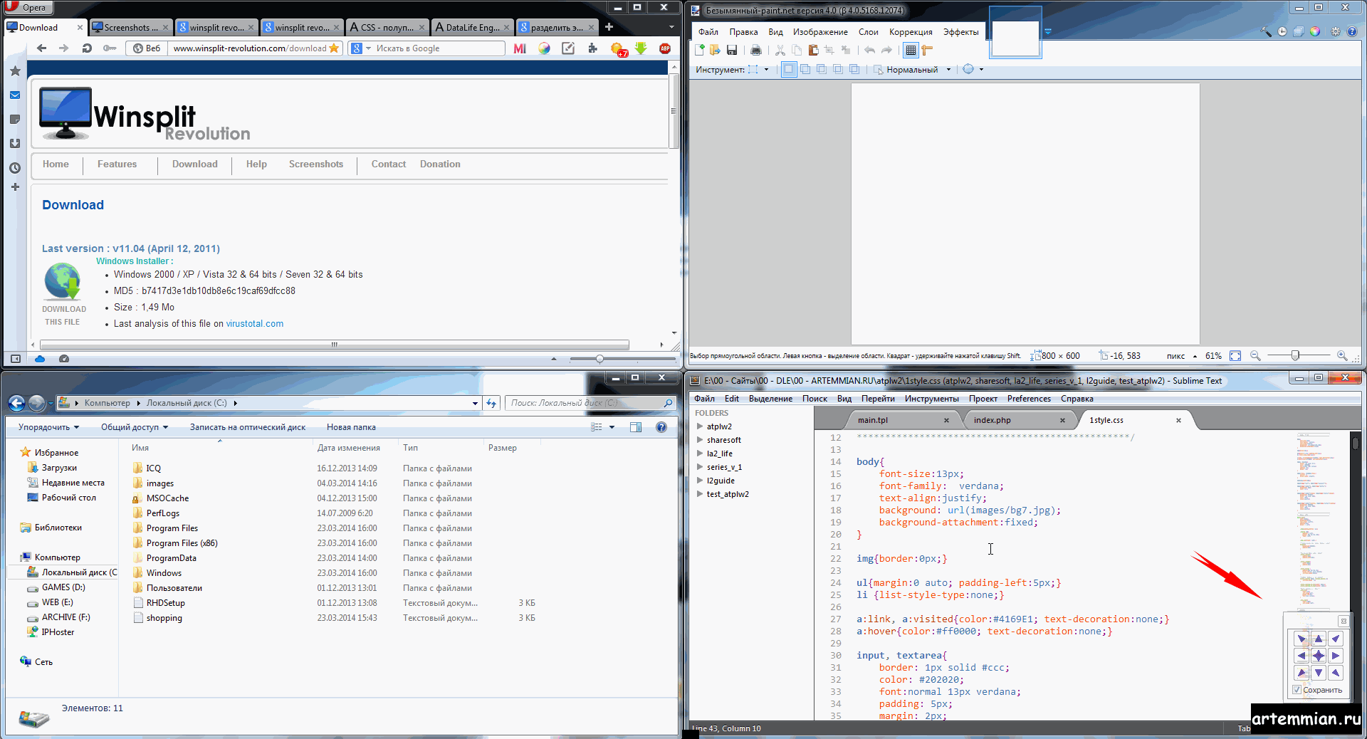Open the Слои menu in paint.net

pyautogui.click(x=868, y=32)
